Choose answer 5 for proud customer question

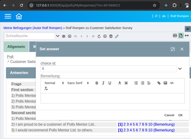pyautogui.click(x=134, y=124)
